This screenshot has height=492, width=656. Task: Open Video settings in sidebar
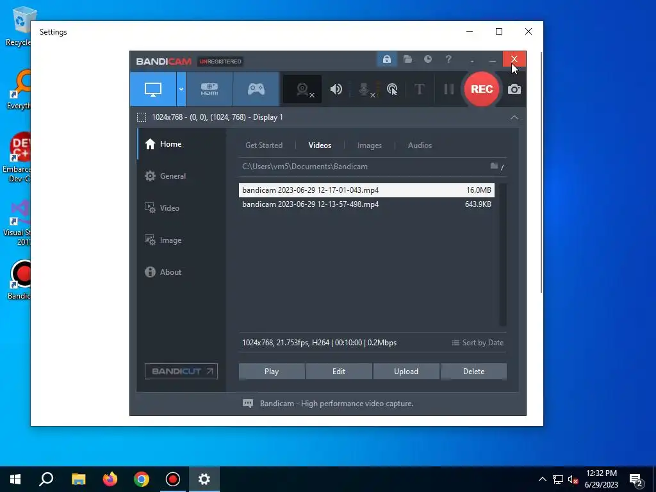click(x=181, y=208)
